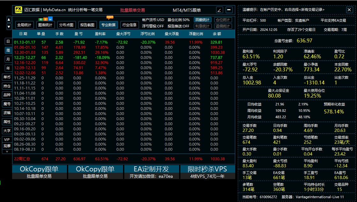This screenshot has width=357, height=202.
Task: Click the E badge above 图表统计
Action: point(45,19)
